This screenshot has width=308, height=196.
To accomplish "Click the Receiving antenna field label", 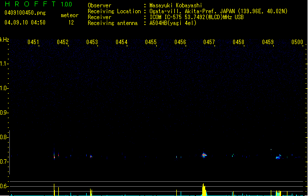I will coord(113,23).
